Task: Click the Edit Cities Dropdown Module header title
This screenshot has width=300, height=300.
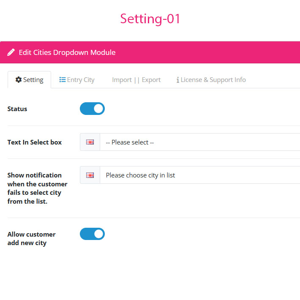Action: click(x=67, y=52)
